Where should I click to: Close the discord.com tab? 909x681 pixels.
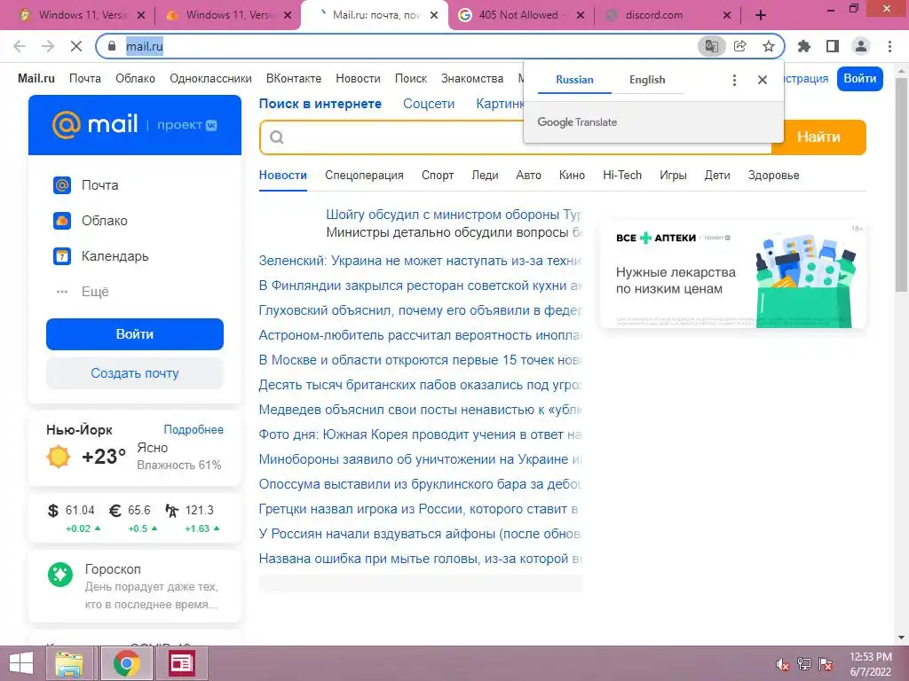tap(727, 16)
